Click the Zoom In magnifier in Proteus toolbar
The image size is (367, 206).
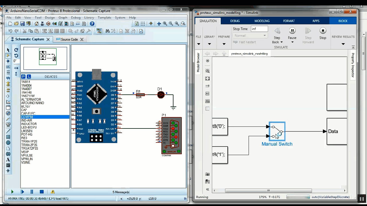pos(165,24)
